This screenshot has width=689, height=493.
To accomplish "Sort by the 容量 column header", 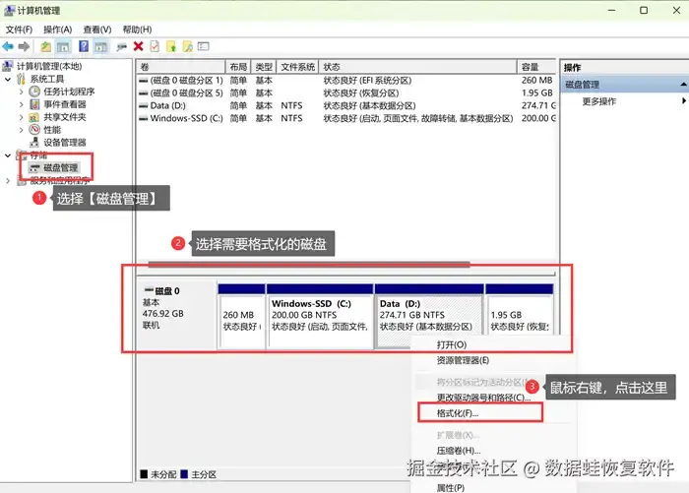I will tap(537, 67).
